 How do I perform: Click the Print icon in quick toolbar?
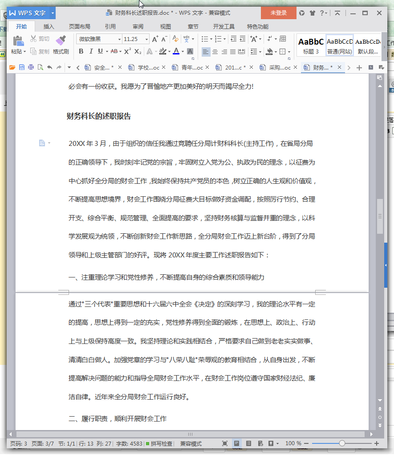pos(31,67)
